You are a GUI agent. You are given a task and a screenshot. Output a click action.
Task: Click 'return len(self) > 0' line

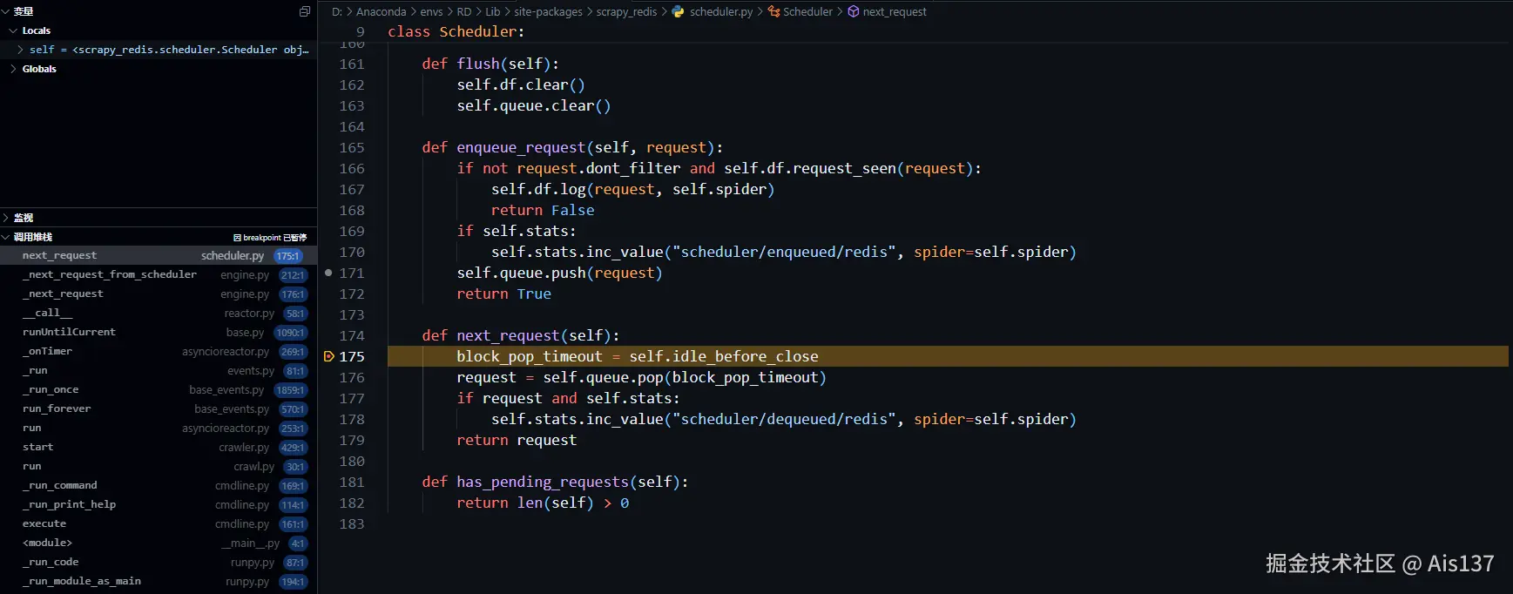(543, 503)
